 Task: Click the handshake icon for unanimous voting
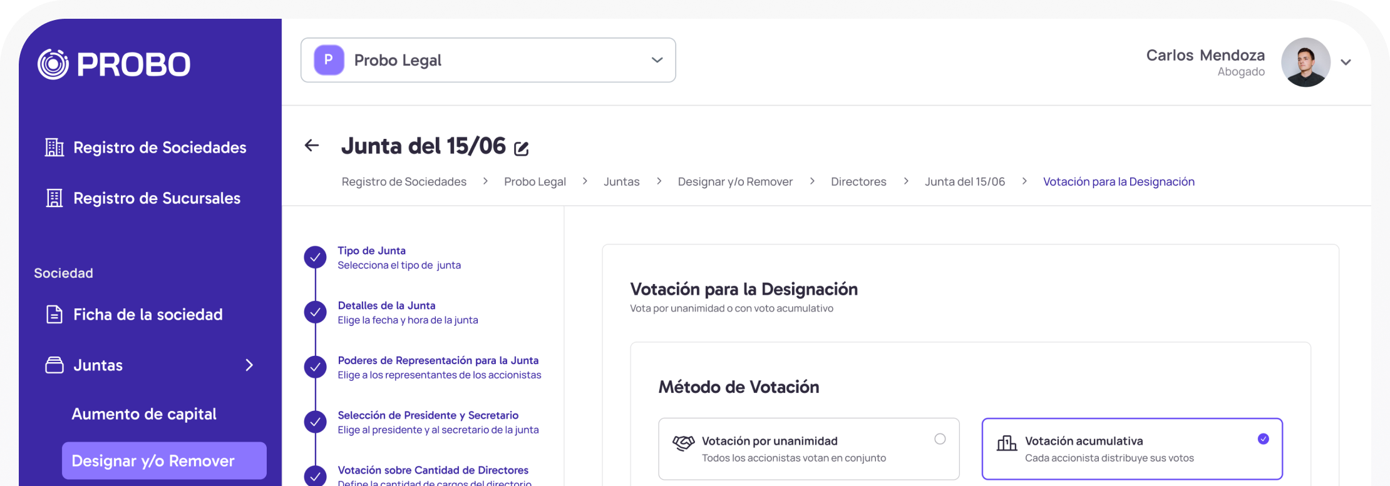pyautogui.click(x=684, y=443)
